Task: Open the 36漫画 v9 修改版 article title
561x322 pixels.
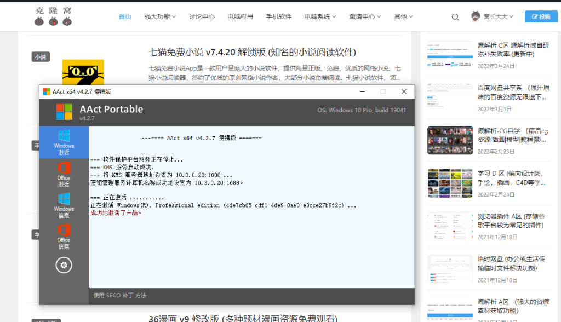Action: (x=243, y=318)
